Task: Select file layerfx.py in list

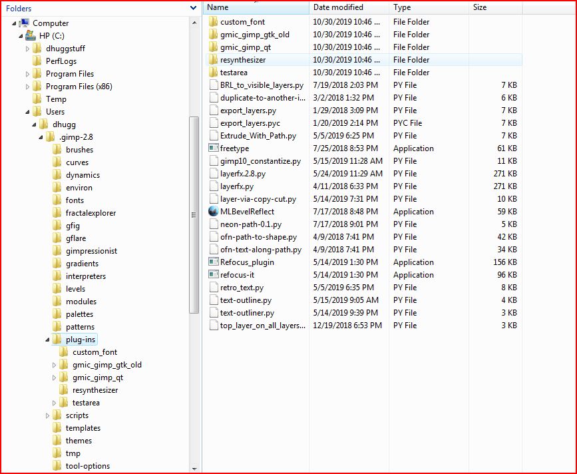Action: pyautogui.click(x=237, y=186)
